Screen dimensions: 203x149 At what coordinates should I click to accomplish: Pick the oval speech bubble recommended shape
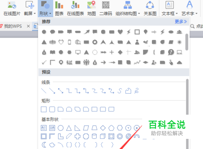tap(52, 32)
